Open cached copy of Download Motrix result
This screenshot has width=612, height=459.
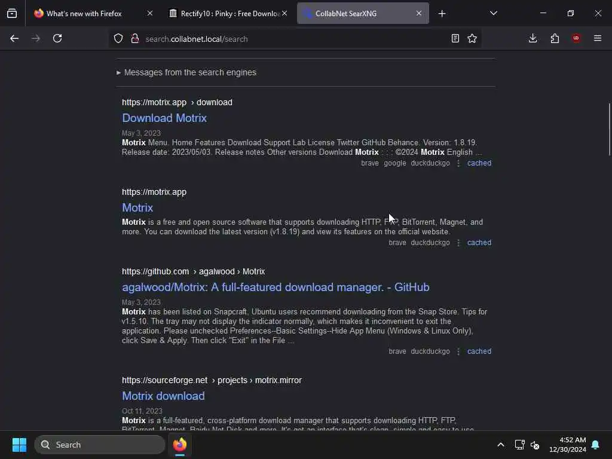click(x=479, y=163)
